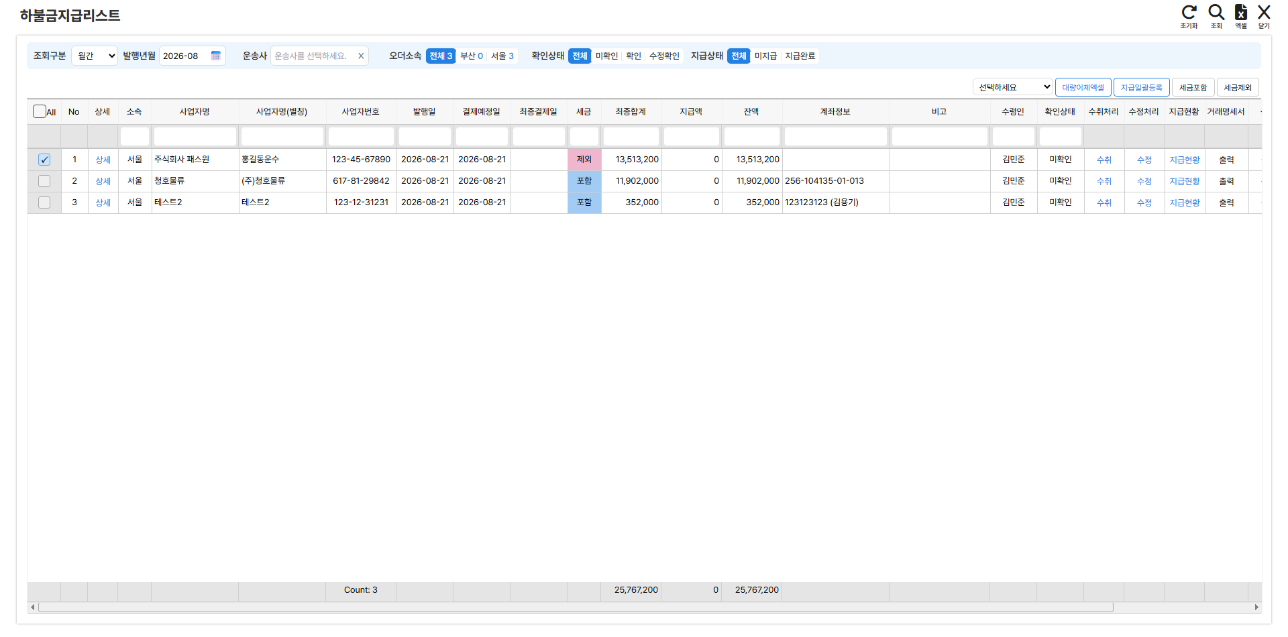The image size is (1288, 637).
Task: Click account number 256-104135-01-013
Action: click(x=824, y=181)
